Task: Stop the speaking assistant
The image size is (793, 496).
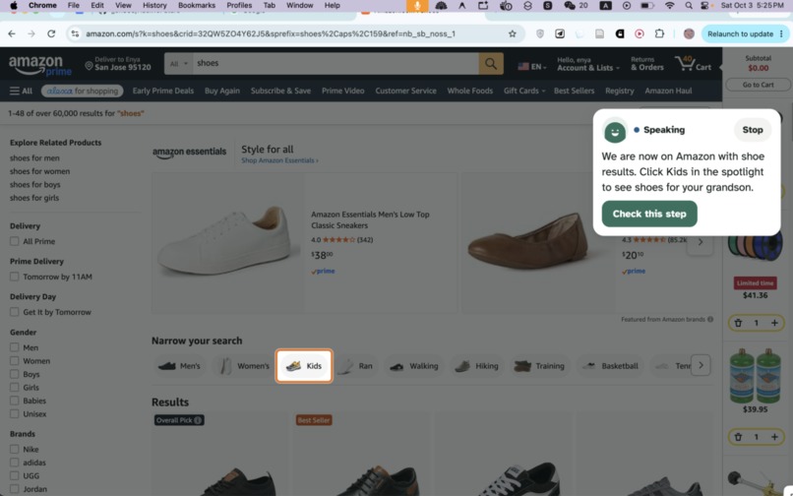Action: [x=752, y=130]
